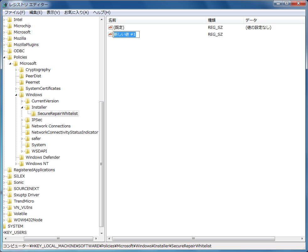Viewport: 308px width, 252px height.
Task: Click the WSDAPI folder icon
Action: [28, 151]
